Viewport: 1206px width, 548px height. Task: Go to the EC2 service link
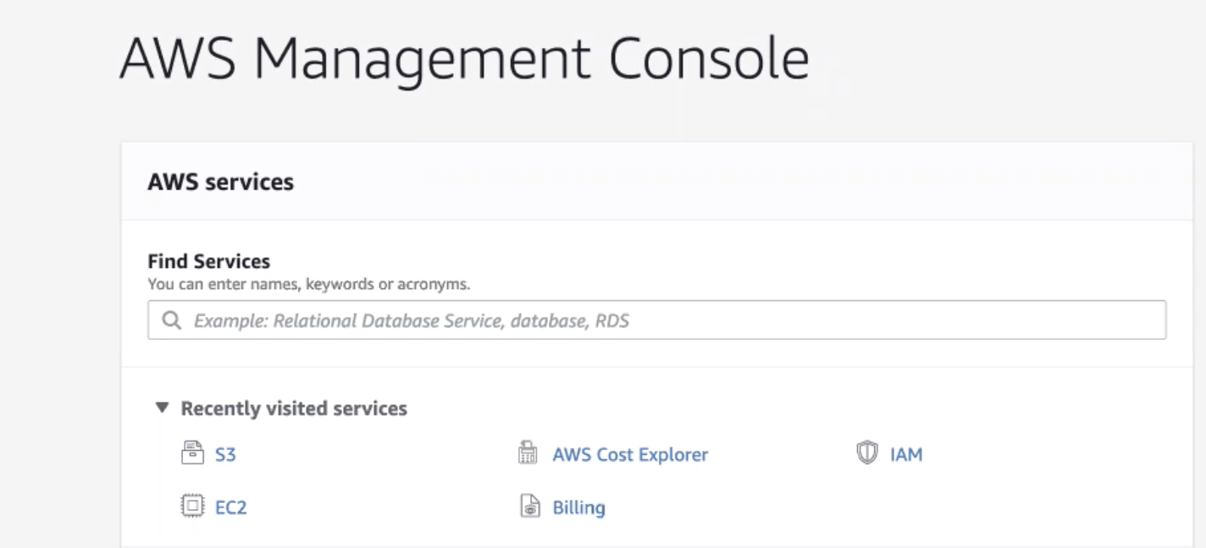click(230, 508)
